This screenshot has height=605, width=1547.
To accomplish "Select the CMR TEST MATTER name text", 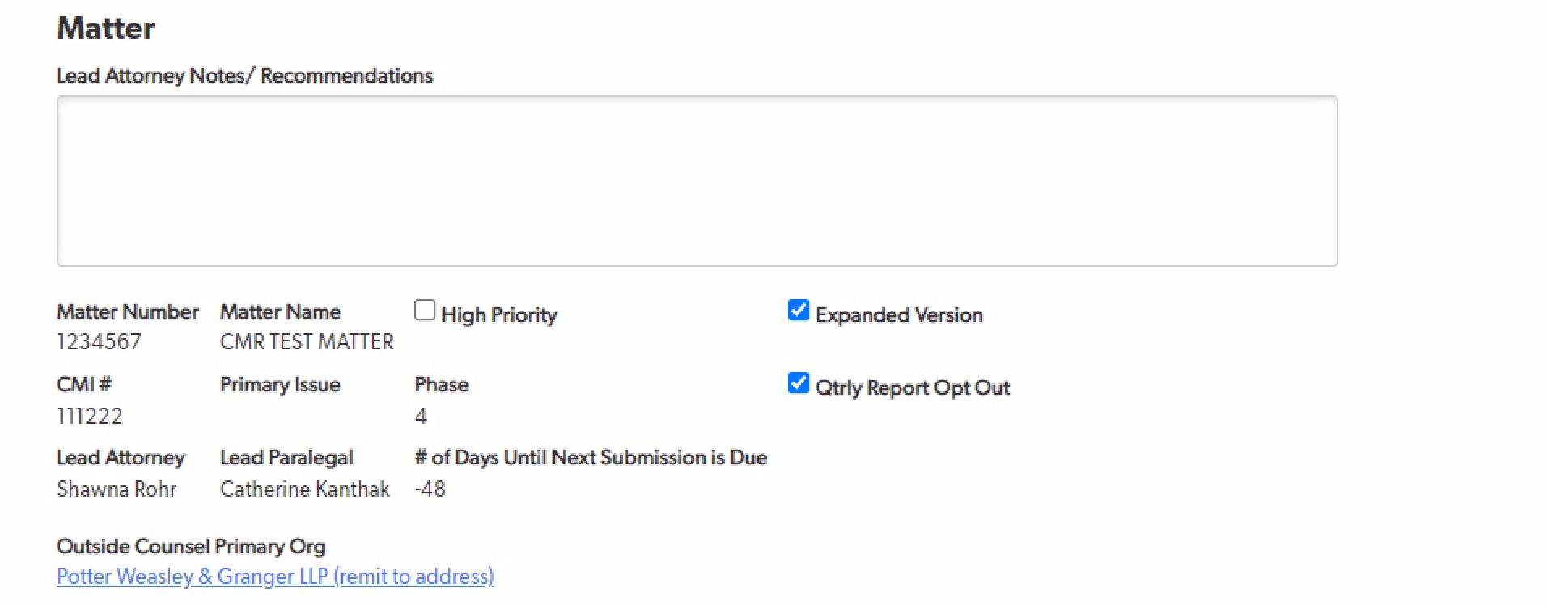I will click(x=307, y=342).
